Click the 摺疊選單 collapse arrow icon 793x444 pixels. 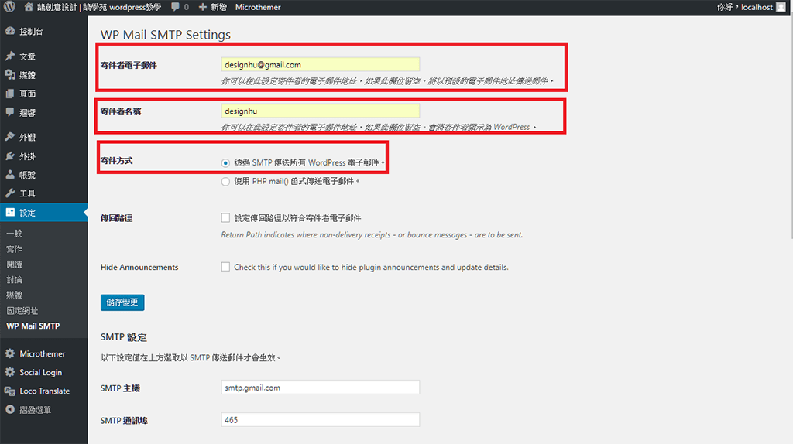[x=10, y=410]
